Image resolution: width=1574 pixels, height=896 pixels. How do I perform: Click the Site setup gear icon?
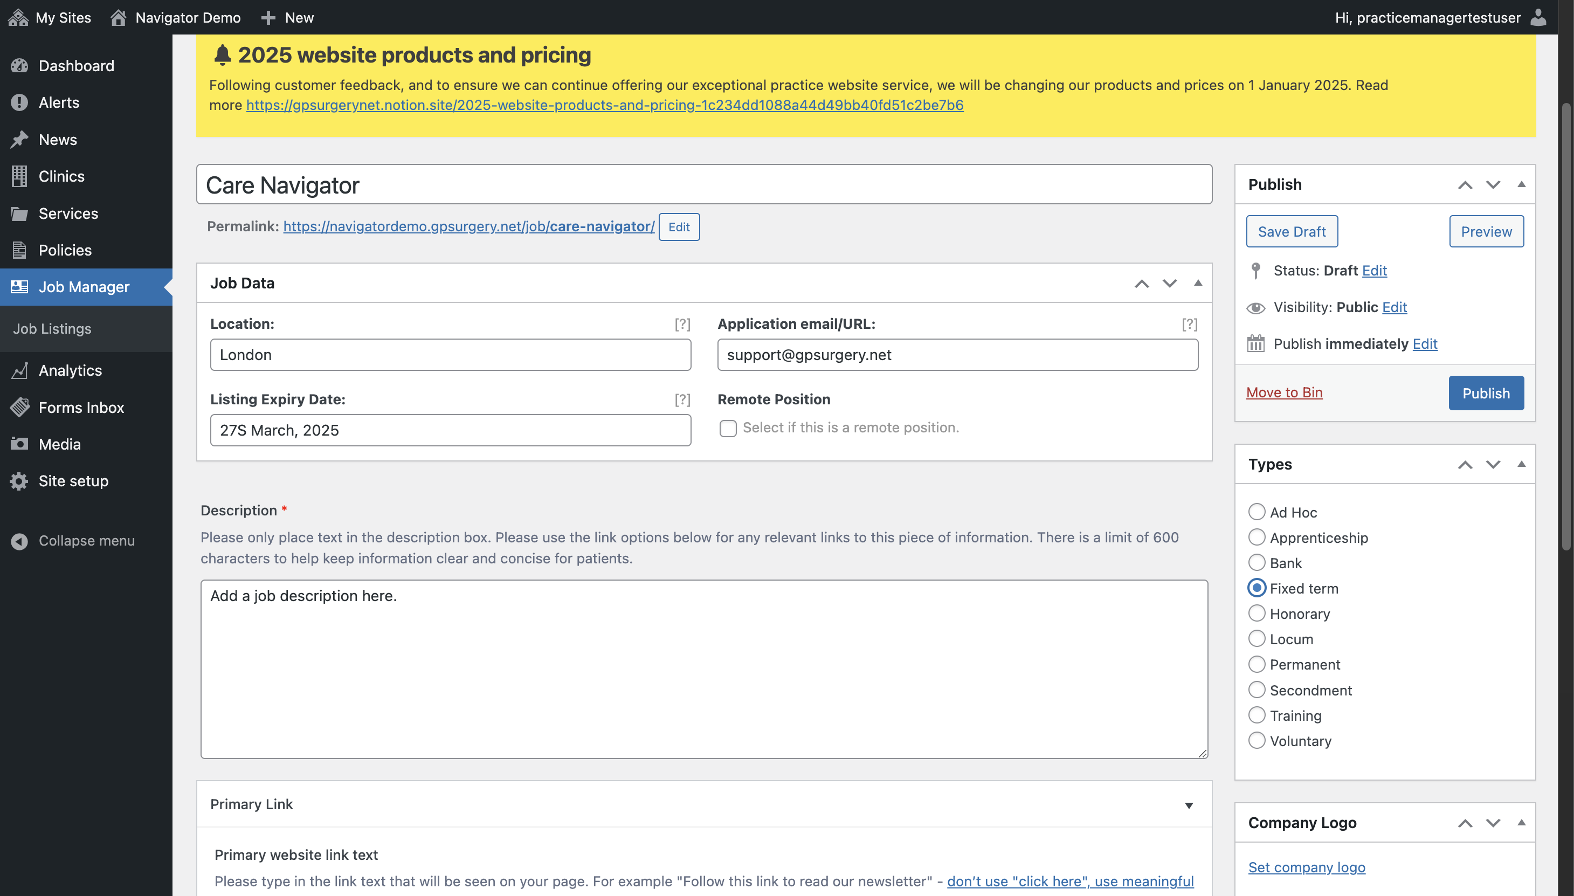[19, 480]
